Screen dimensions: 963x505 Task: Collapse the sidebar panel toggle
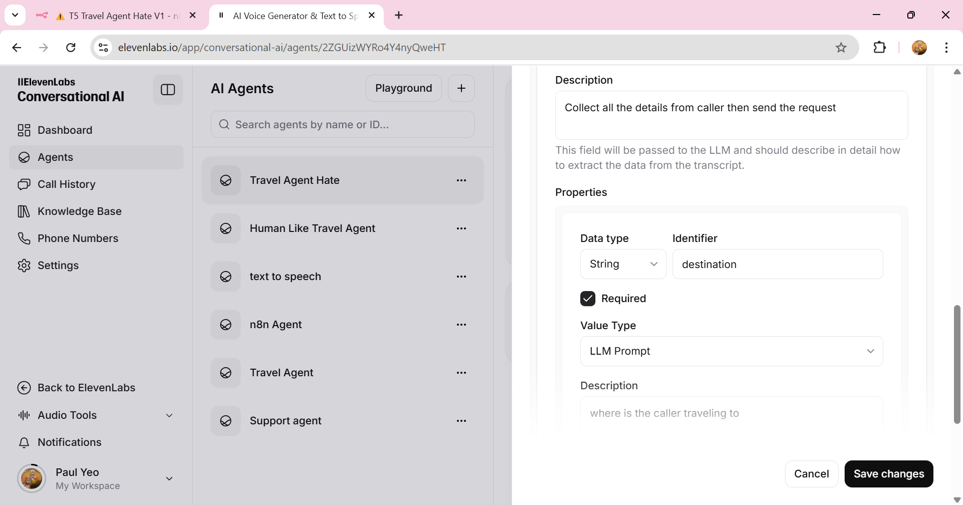point(168,90)
